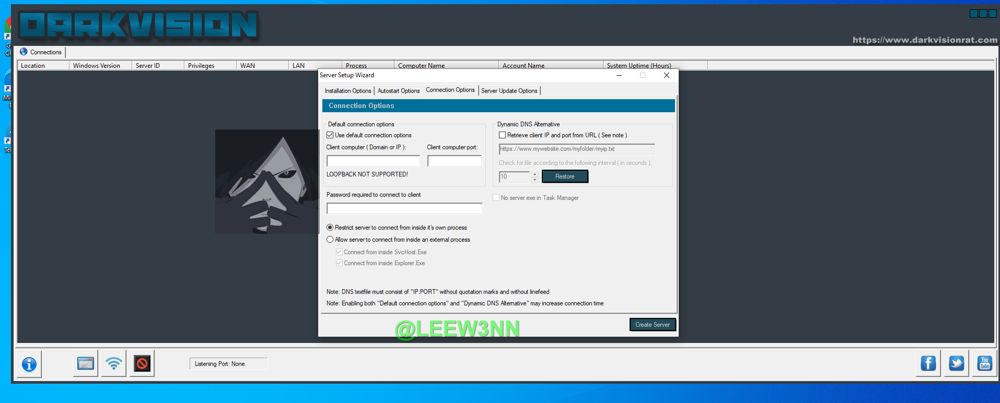Click the Restore button
The image size is (1000, 403).
tap(565, 176)
